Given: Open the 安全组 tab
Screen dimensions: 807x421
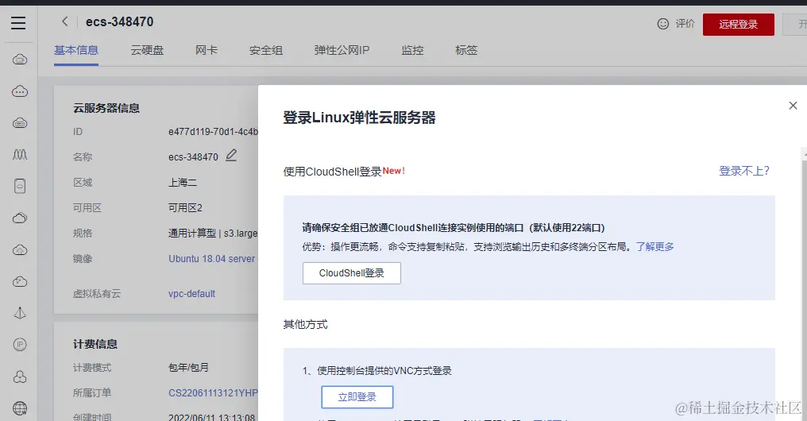Looking at the screenshot, I should 265,50.
